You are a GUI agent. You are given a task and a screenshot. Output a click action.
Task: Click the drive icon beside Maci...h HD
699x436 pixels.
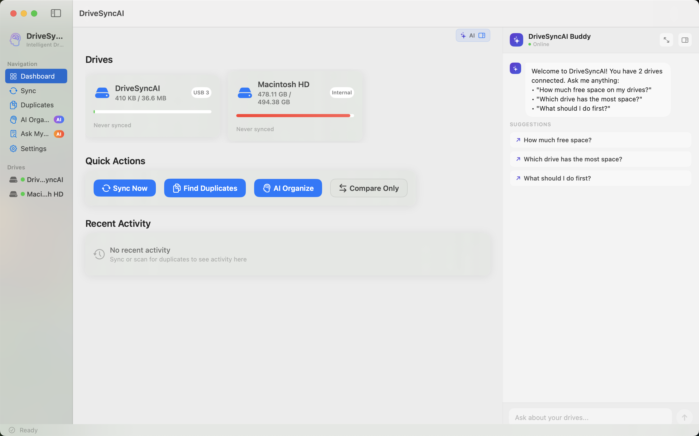pos(13,194)
